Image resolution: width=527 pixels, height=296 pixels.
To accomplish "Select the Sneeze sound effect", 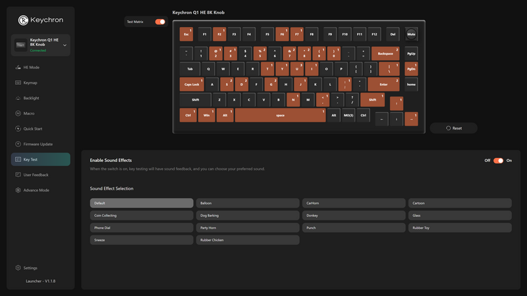I will tap(142, 240).
